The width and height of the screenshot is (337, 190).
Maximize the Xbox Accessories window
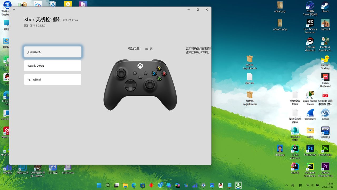tap(198, 10)
